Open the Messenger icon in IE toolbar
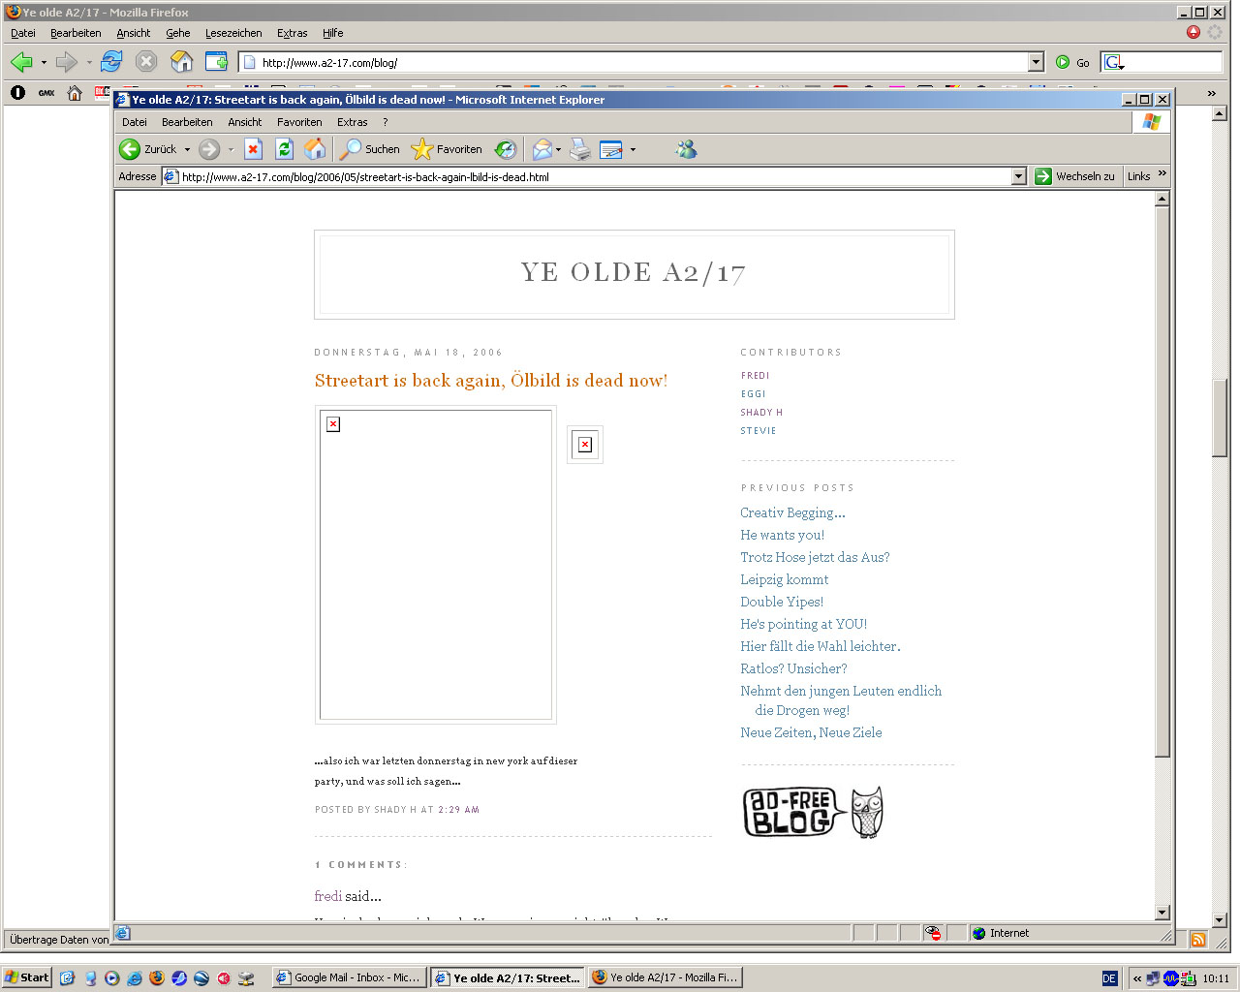 [x=686, y=149]
